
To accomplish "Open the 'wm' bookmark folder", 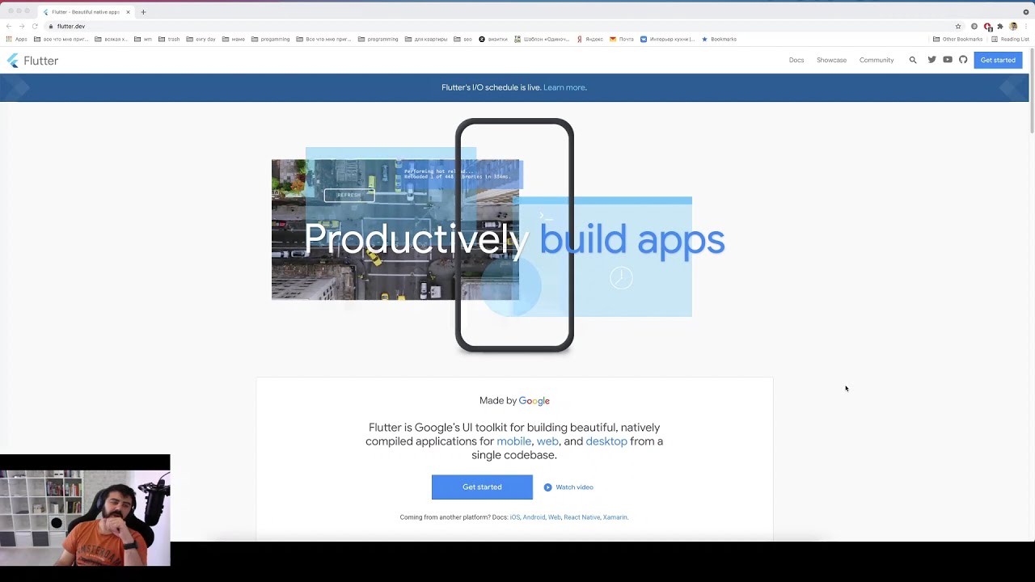I will point(143,39).
